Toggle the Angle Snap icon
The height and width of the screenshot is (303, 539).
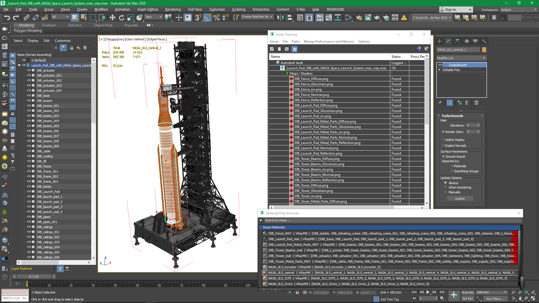coord(207,17)
